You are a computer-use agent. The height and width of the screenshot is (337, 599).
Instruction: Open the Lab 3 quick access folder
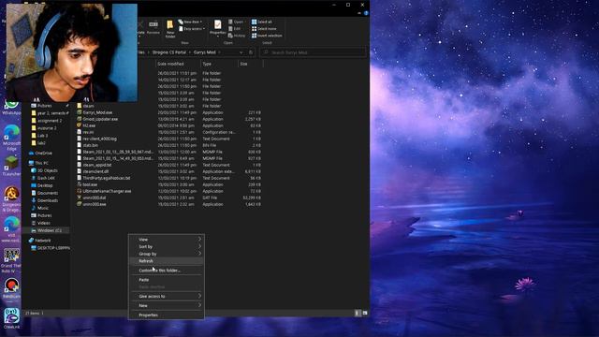39,136
